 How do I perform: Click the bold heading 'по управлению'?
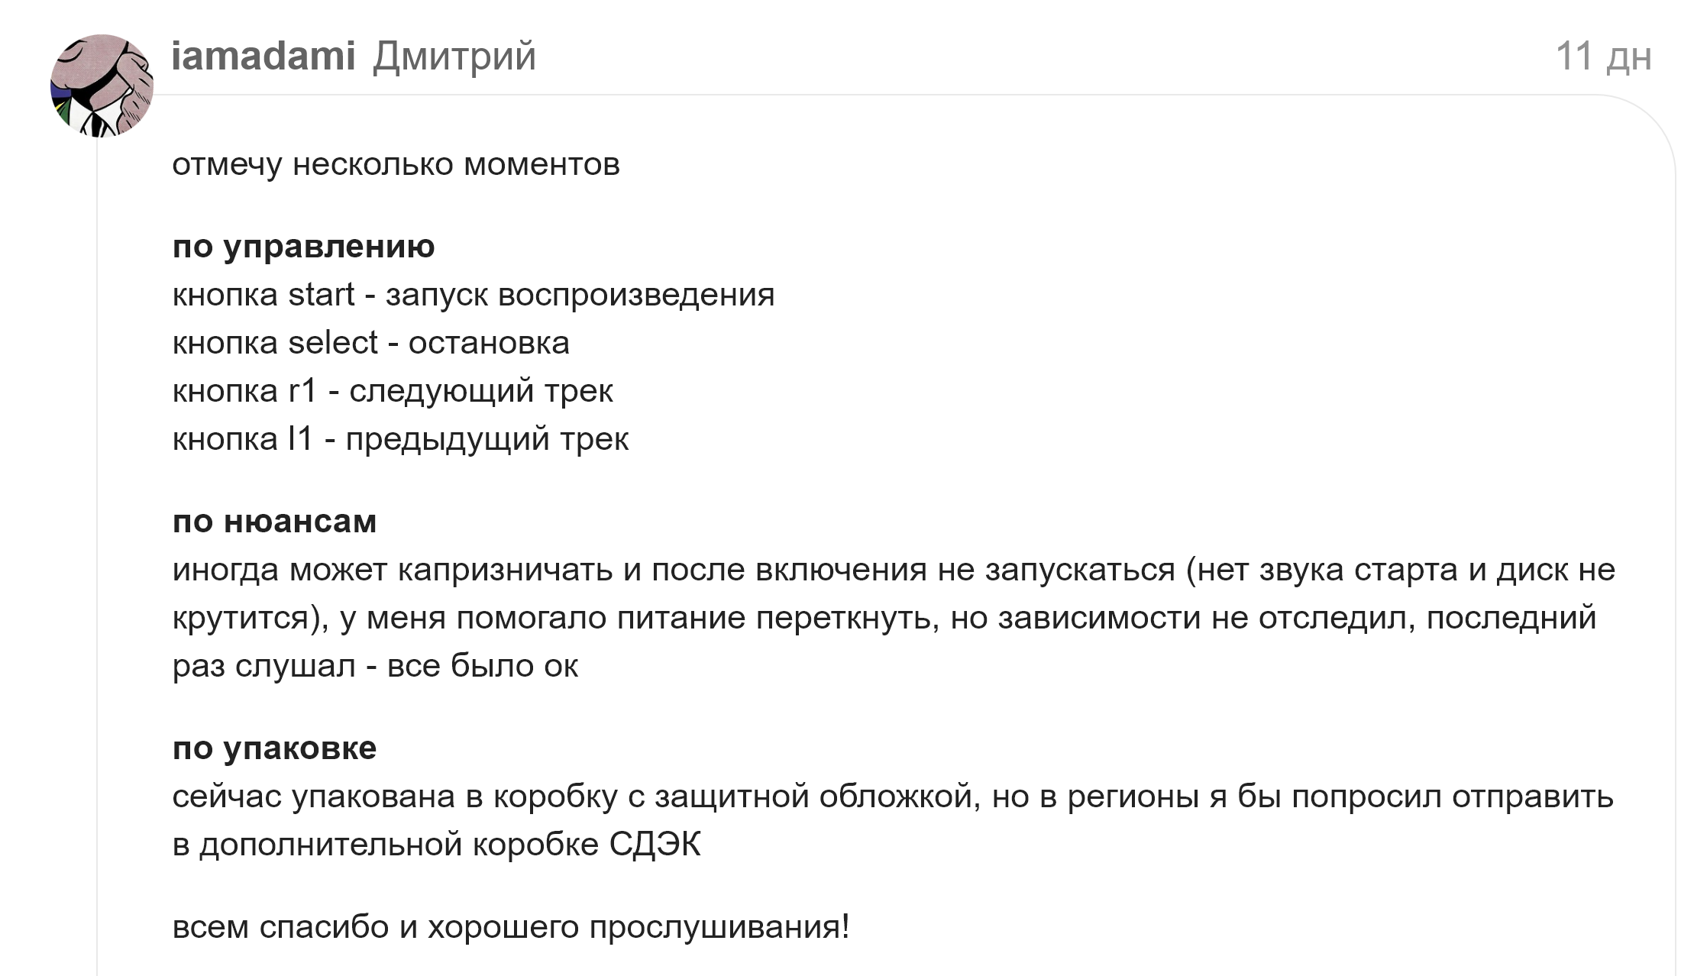[x=303, y=247]
